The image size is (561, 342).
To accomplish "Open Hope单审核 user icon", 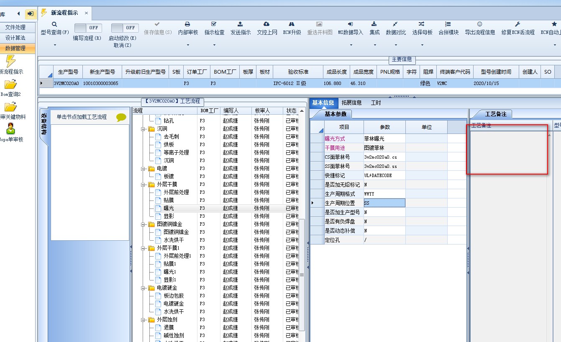I will 10,129.
